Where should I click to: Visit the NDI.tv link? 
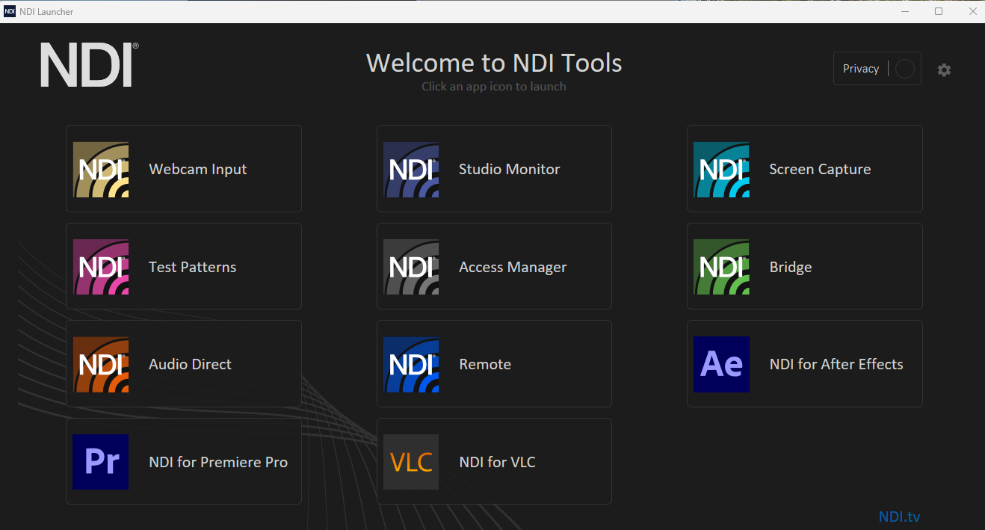pos(899,517)
